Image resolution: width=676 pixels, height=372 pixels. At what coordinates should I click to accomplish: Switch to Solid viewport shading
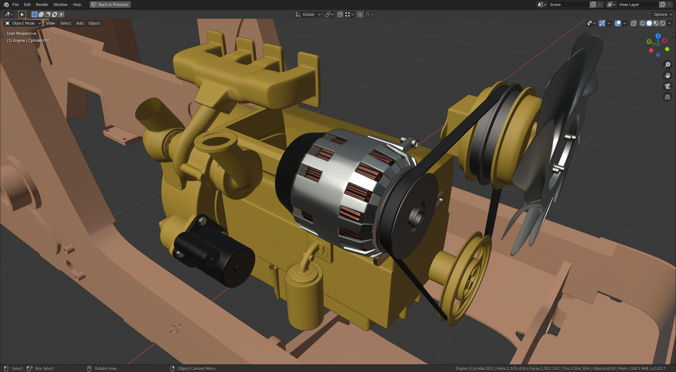pos(649,23)
